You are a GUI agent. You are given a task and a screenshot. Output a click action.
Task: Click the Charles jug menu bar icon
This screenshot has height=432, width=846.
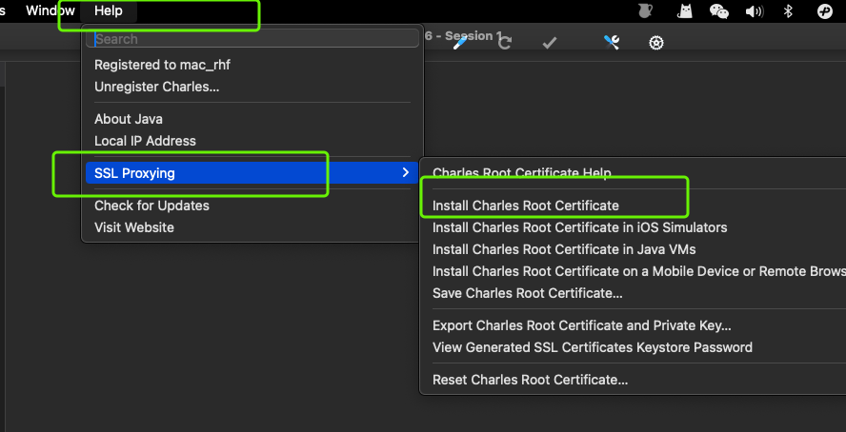click(645, 10)
